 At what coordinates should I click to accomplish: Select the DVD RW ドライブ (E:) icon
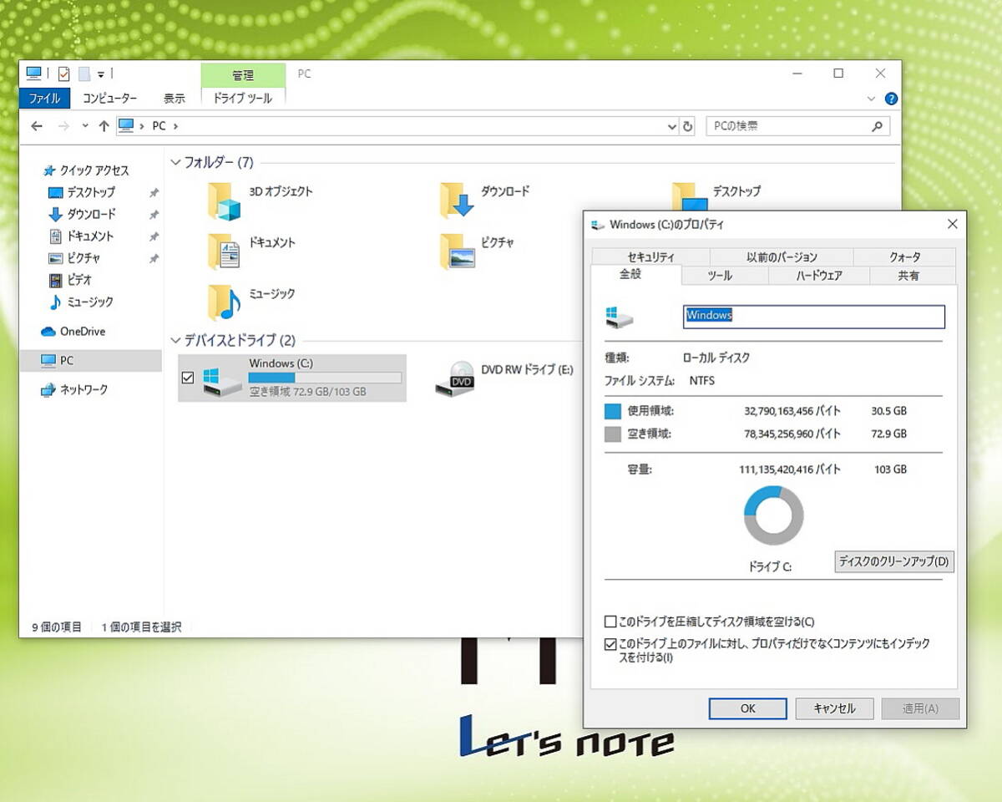(x=455, y=378)
